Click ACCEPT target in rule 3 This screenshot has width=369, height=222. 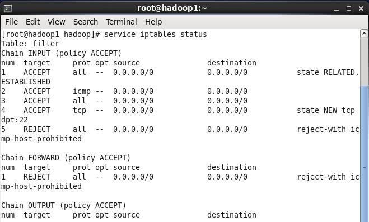(x=37, y=101)
